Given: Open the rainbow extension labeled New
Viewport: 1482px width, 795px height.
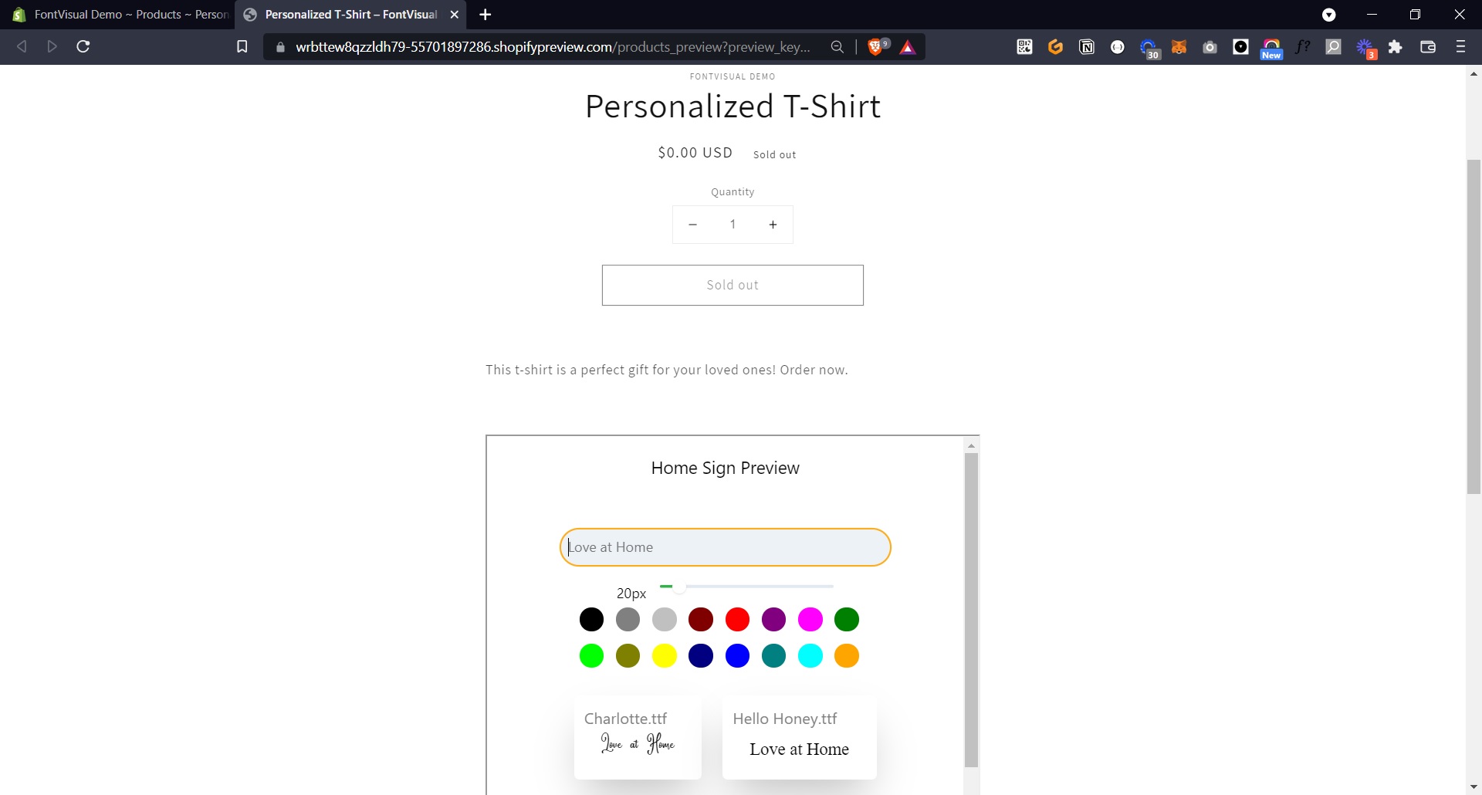Looking at the screenshot, I should coord(1271,49).
